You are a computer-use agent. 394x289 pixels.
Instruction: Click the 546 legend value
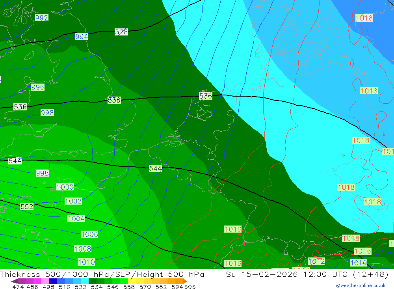click(x=113, y=287)
